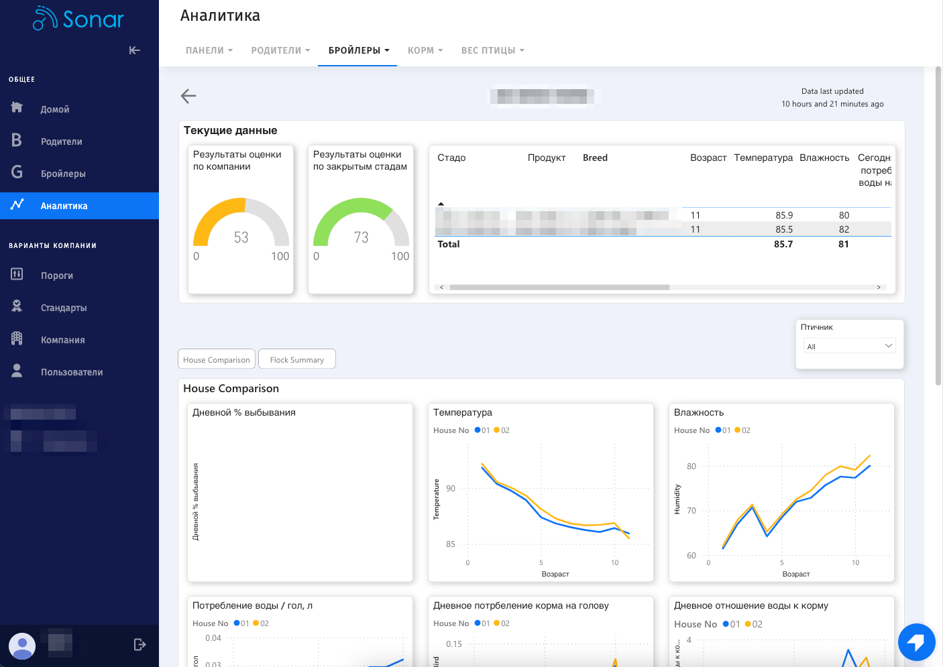Click humidity value 82 in table
Viewport: 943px width, 667px height.
coord(844,229)
